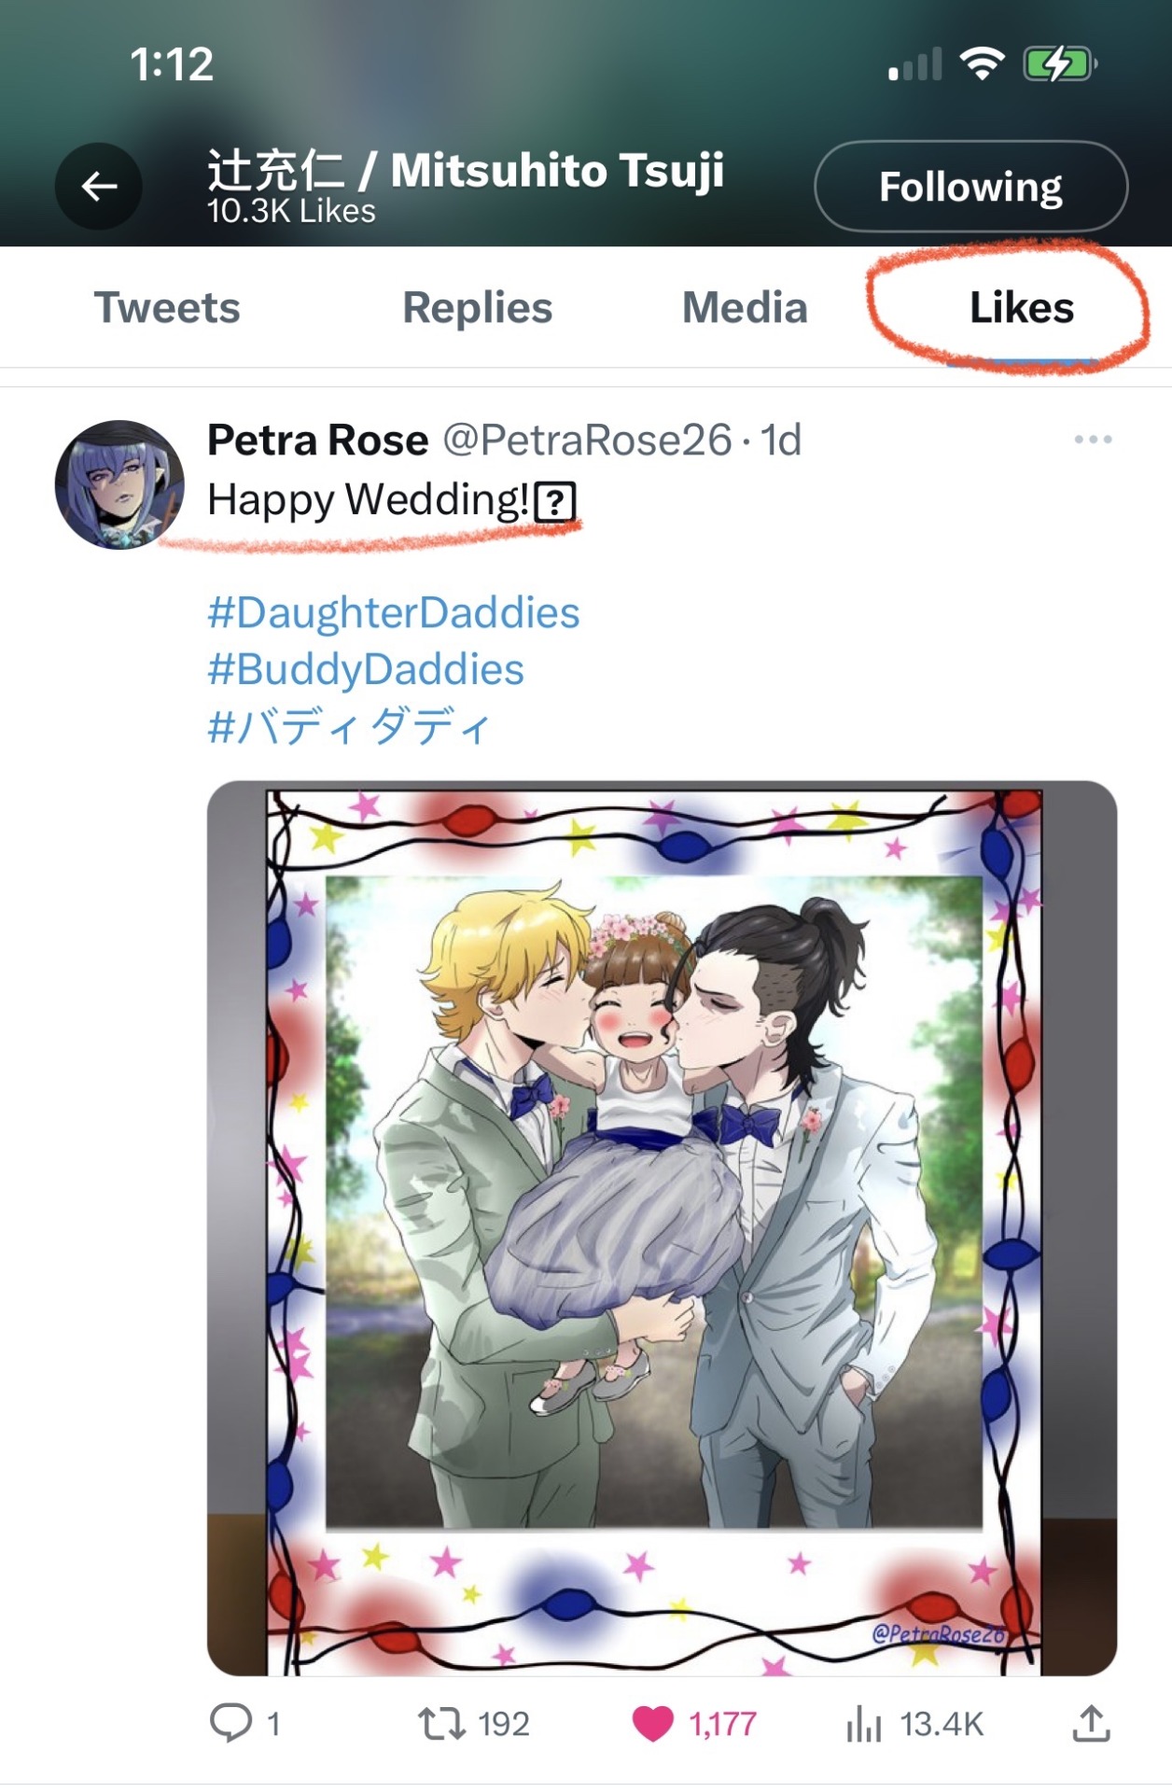Open tweet view analytics icon
This screenshot has width=1172, height=1792.
(864, 1723)
